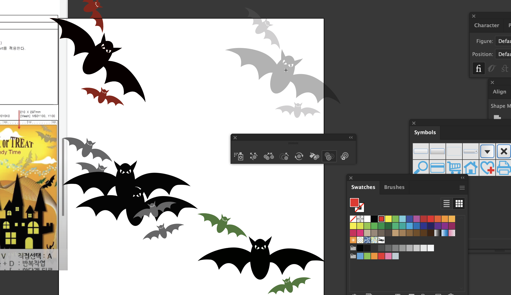The width and height of the screenshot is (511, 295).
Task: Open Swatches panel hamburger menu
Action: coord(462,188)
